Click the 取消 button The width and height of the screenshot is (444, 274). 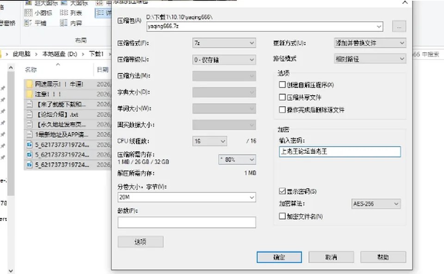click(x=331, y=257)
